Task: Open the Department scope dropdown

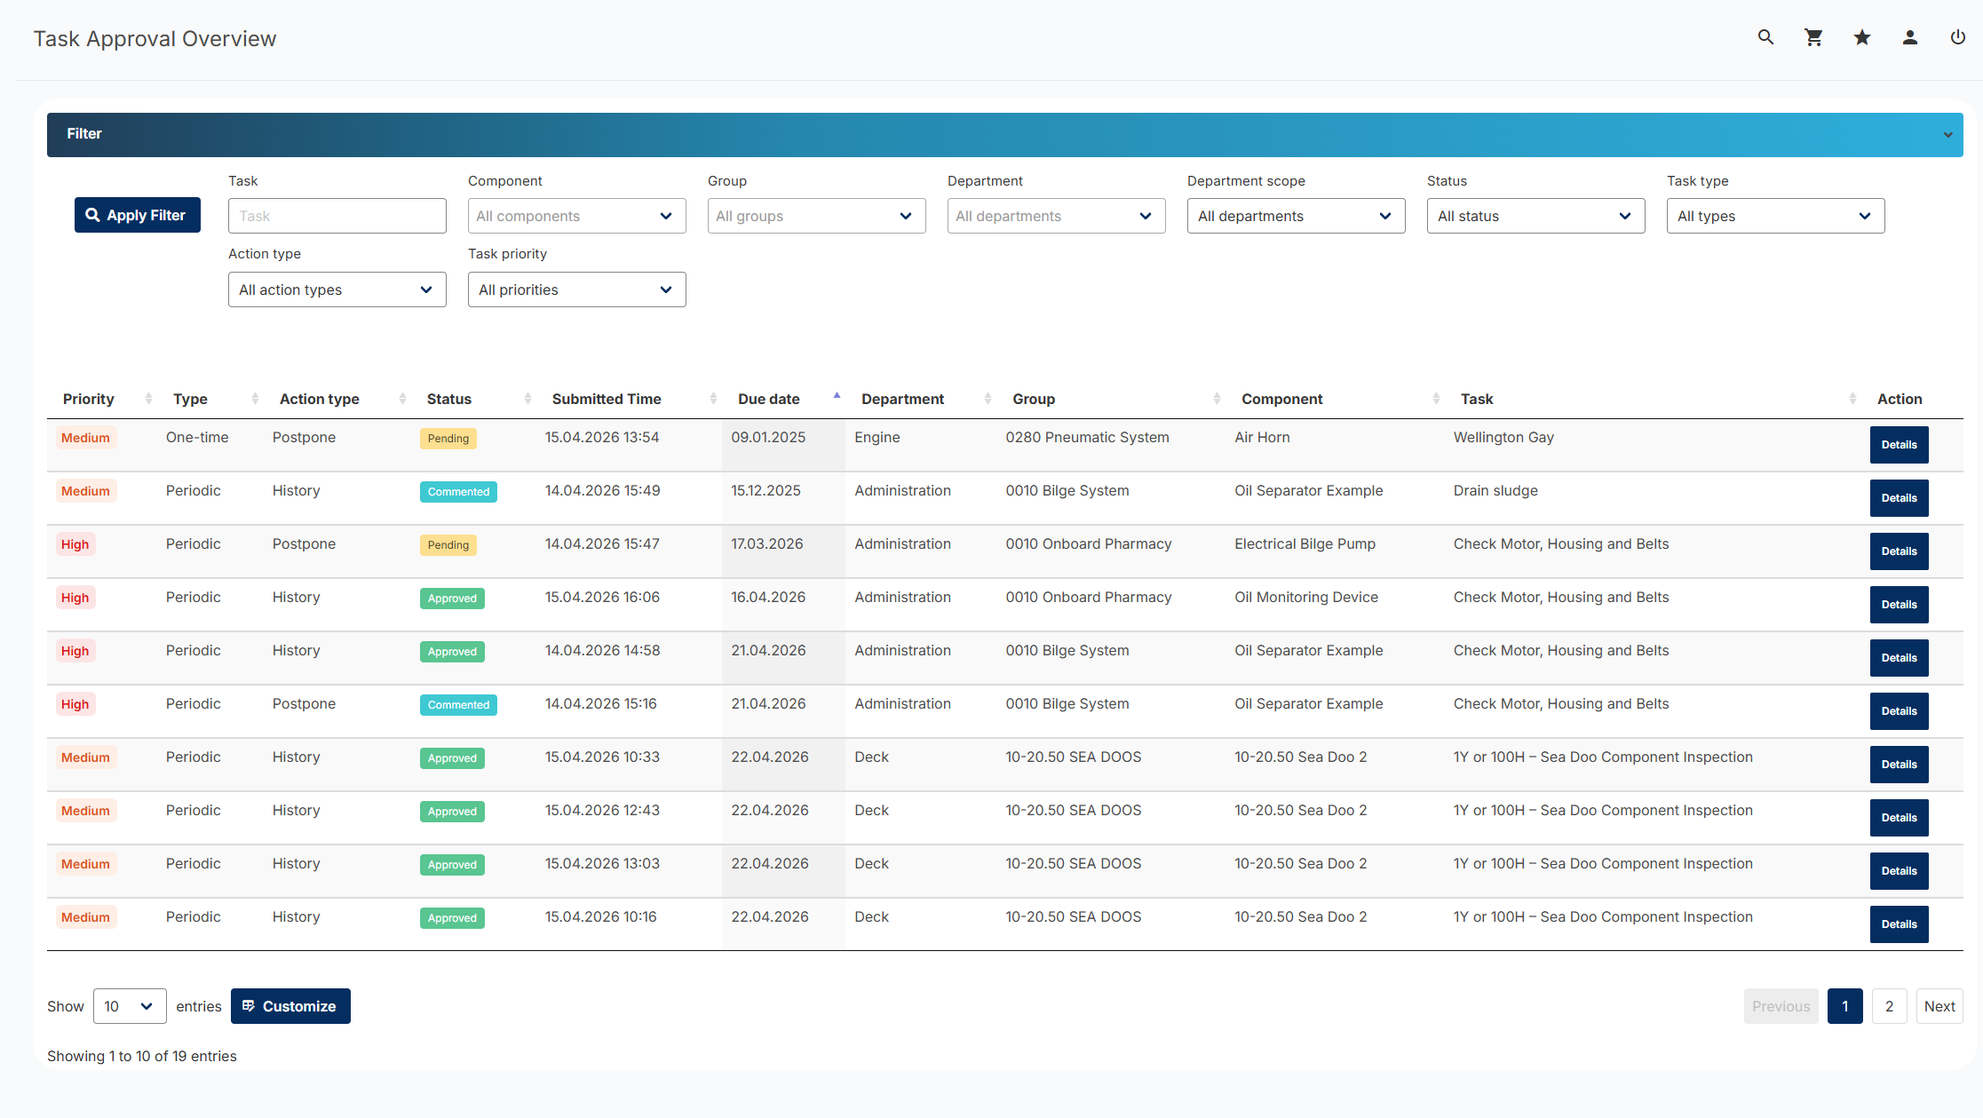Action: tap(1296, 216)
